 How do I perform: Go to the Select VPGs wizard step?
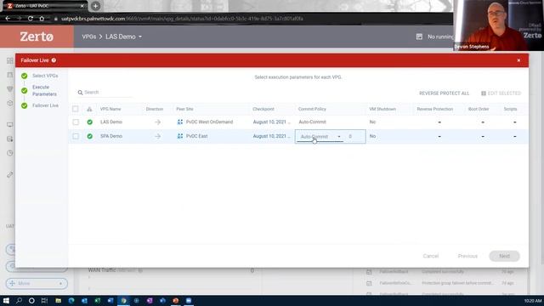point(45,76)
